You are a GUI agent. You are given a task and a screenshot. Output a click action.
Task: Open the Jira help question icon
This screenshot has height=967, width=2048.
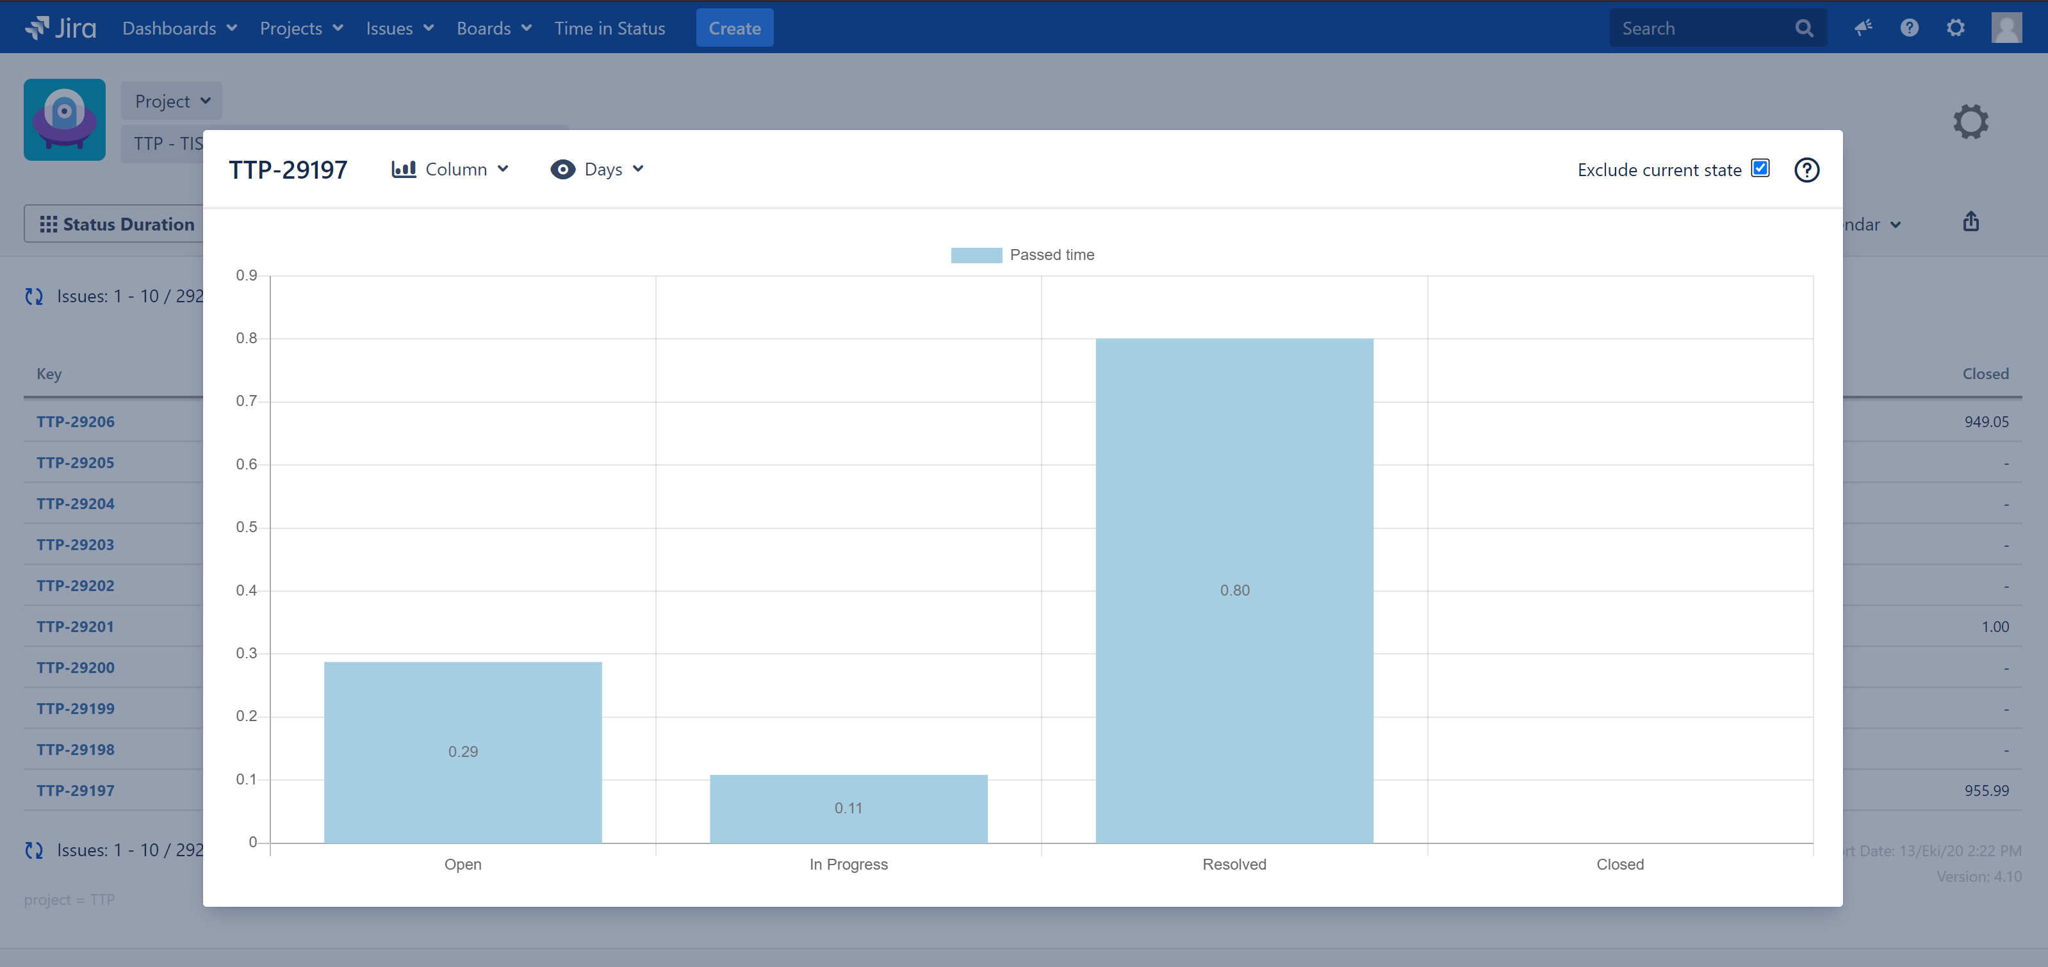[1909, 28]
